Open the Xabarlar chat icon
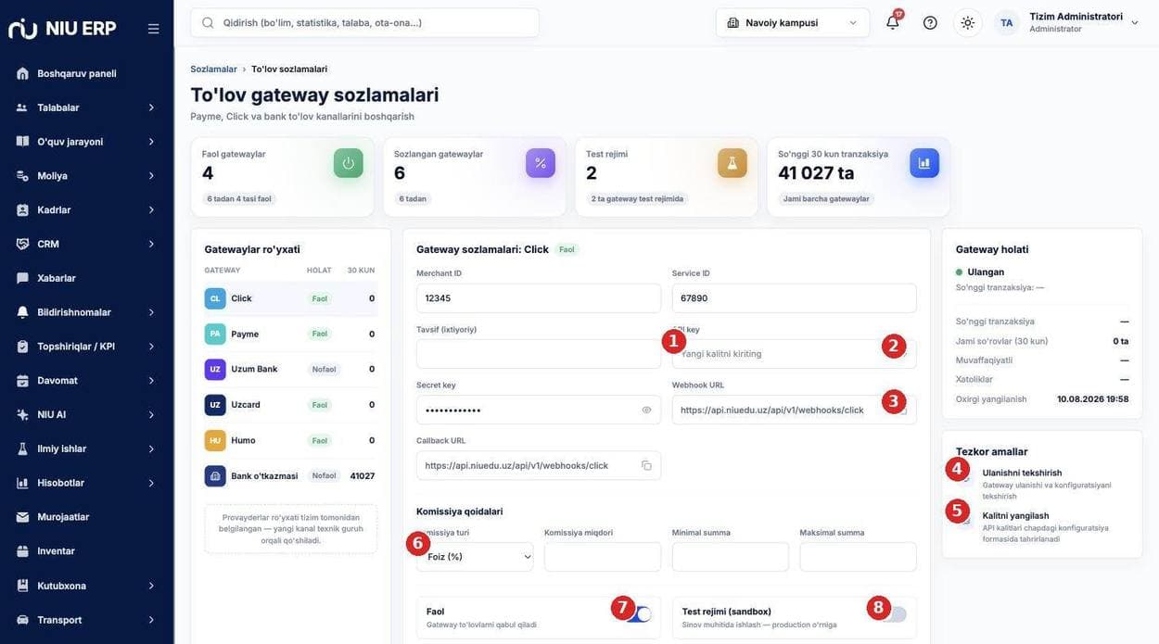The image size is (1159, 644). coord(22,278)
